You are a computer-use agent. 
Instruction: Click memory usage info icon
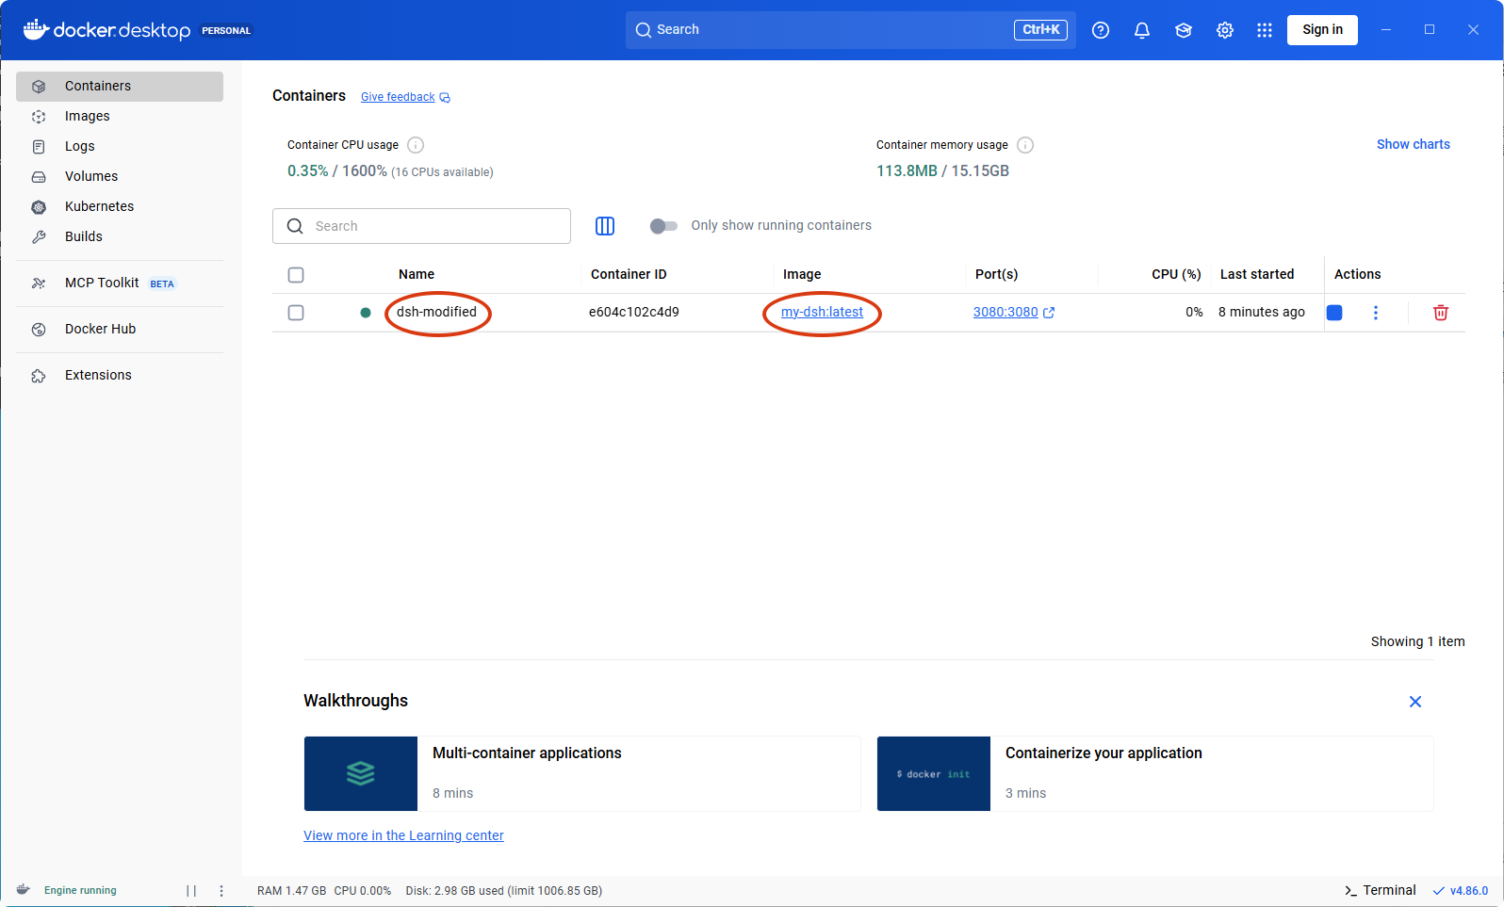tap(1025, 145)
